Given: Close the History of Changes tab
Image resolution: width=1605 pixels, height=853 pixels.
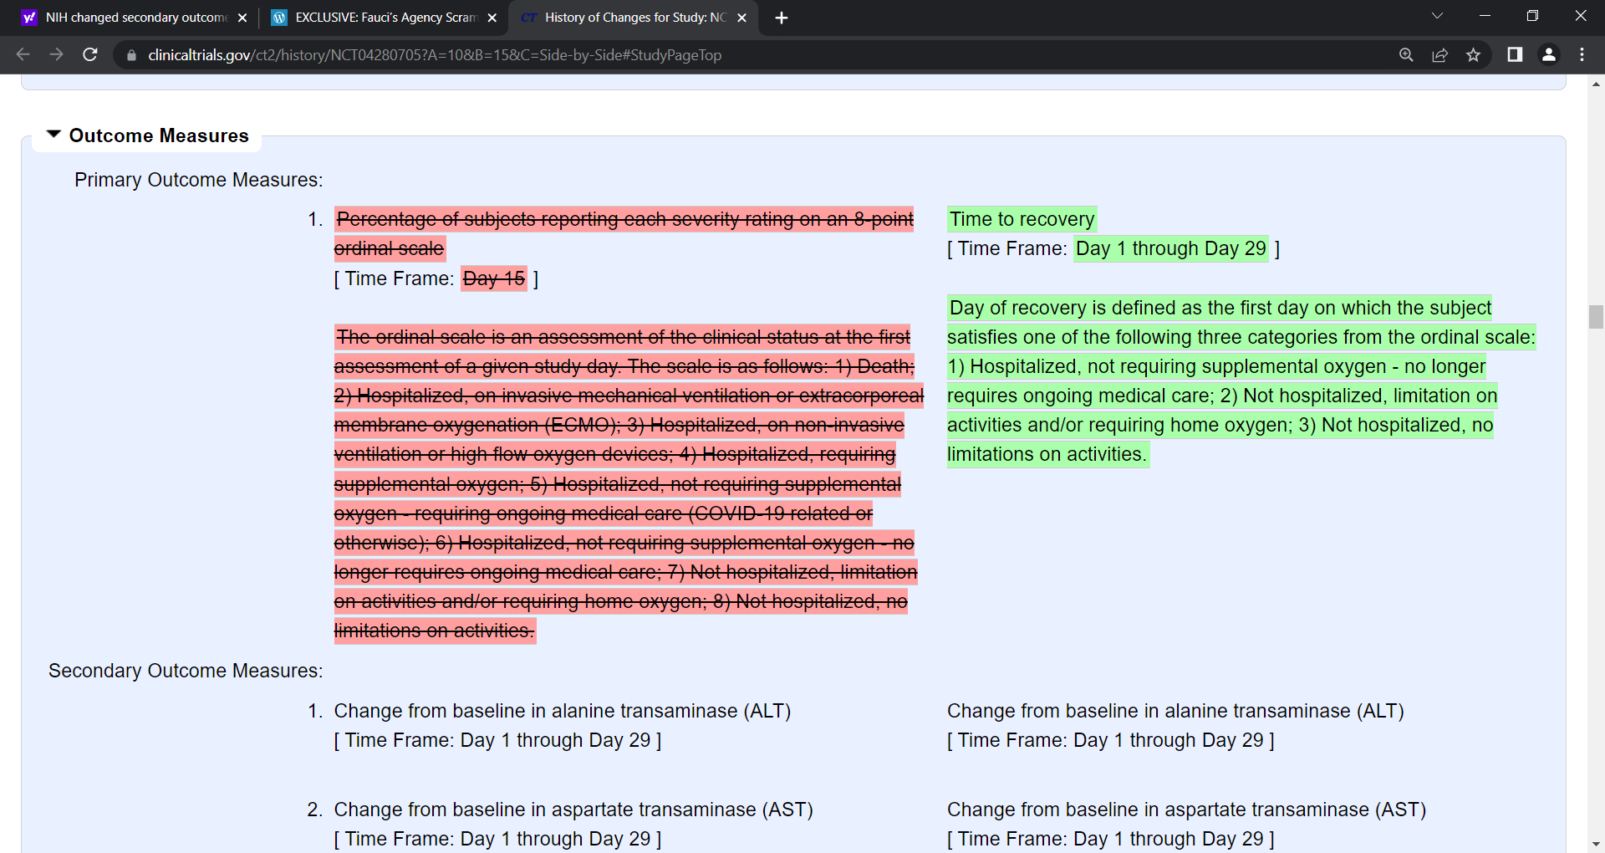Looking at the screenshot, I should (741, 18).
